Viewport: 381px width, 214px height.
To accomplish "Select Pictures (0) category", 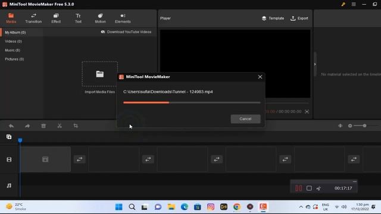I will tap(14, 59).
